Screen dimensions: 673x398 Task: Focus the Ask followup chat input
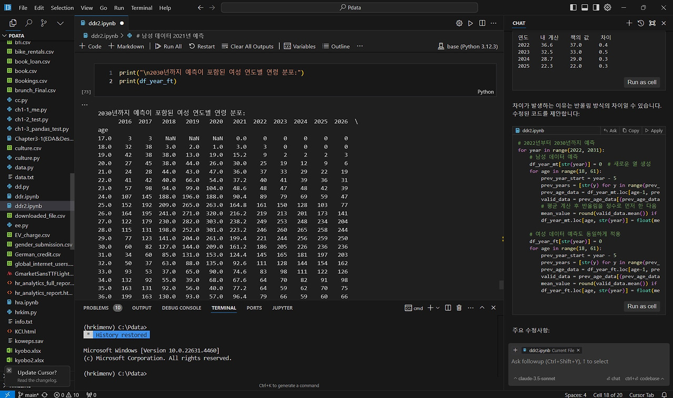coord(588,362)
